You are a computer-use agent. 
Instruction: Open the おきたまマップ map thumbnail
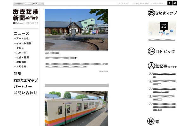pos(162,29)
